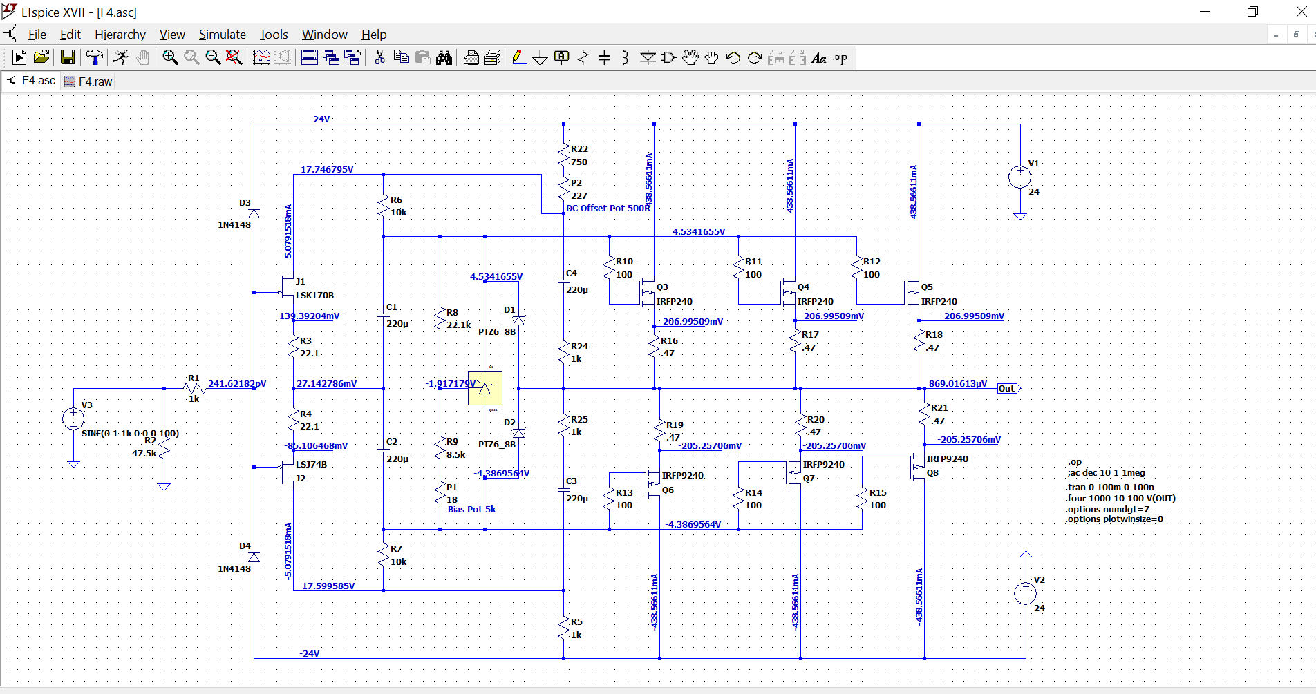Click the Pan magnifier icon

(x=191, y=58)
